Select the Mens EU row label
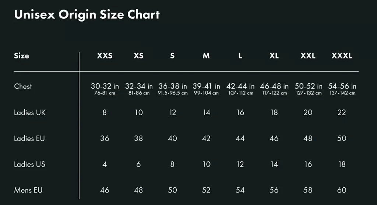This screenshot has height=205, width=377. [x=28, y=190]
